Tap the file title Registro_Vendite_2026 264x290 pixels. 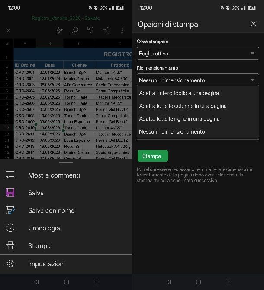57,18
